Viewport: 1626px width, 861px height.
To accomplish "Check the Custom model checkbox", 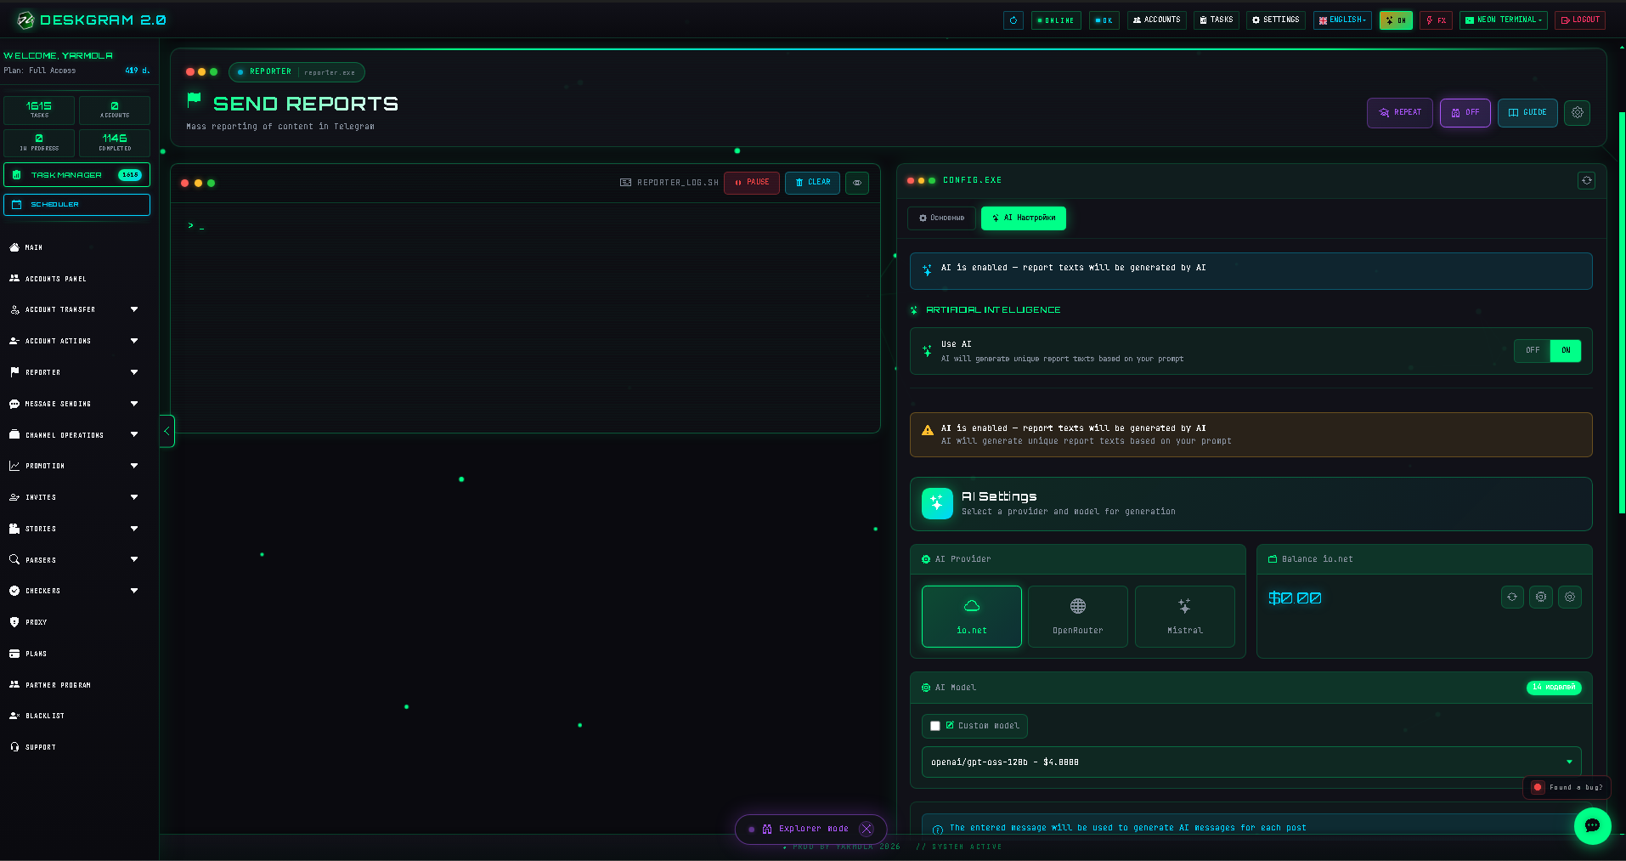I will pyautogui.click(x=935, y=726).
